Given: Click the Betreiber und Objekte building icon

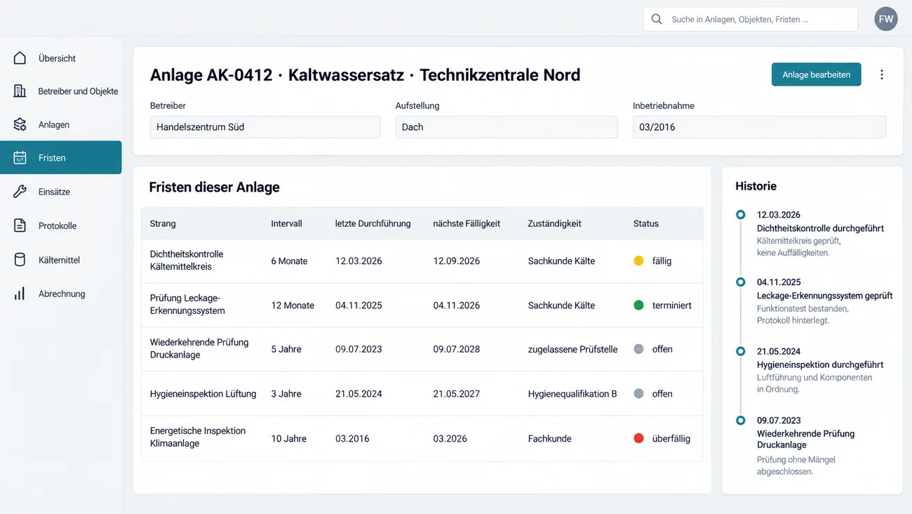Looking at the screenshot, I should (x=20, y=91).
